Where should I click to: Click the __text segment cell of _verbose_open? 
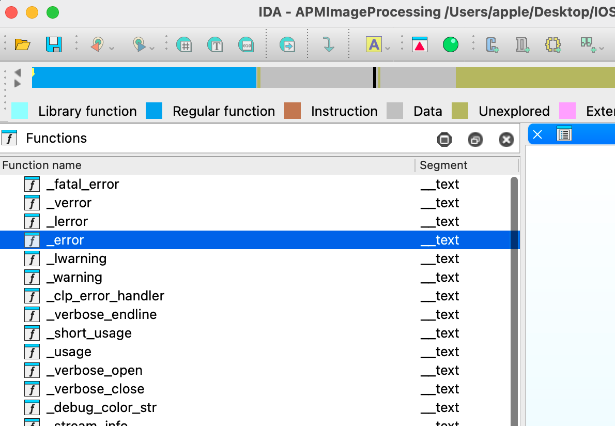click(440, 370)
